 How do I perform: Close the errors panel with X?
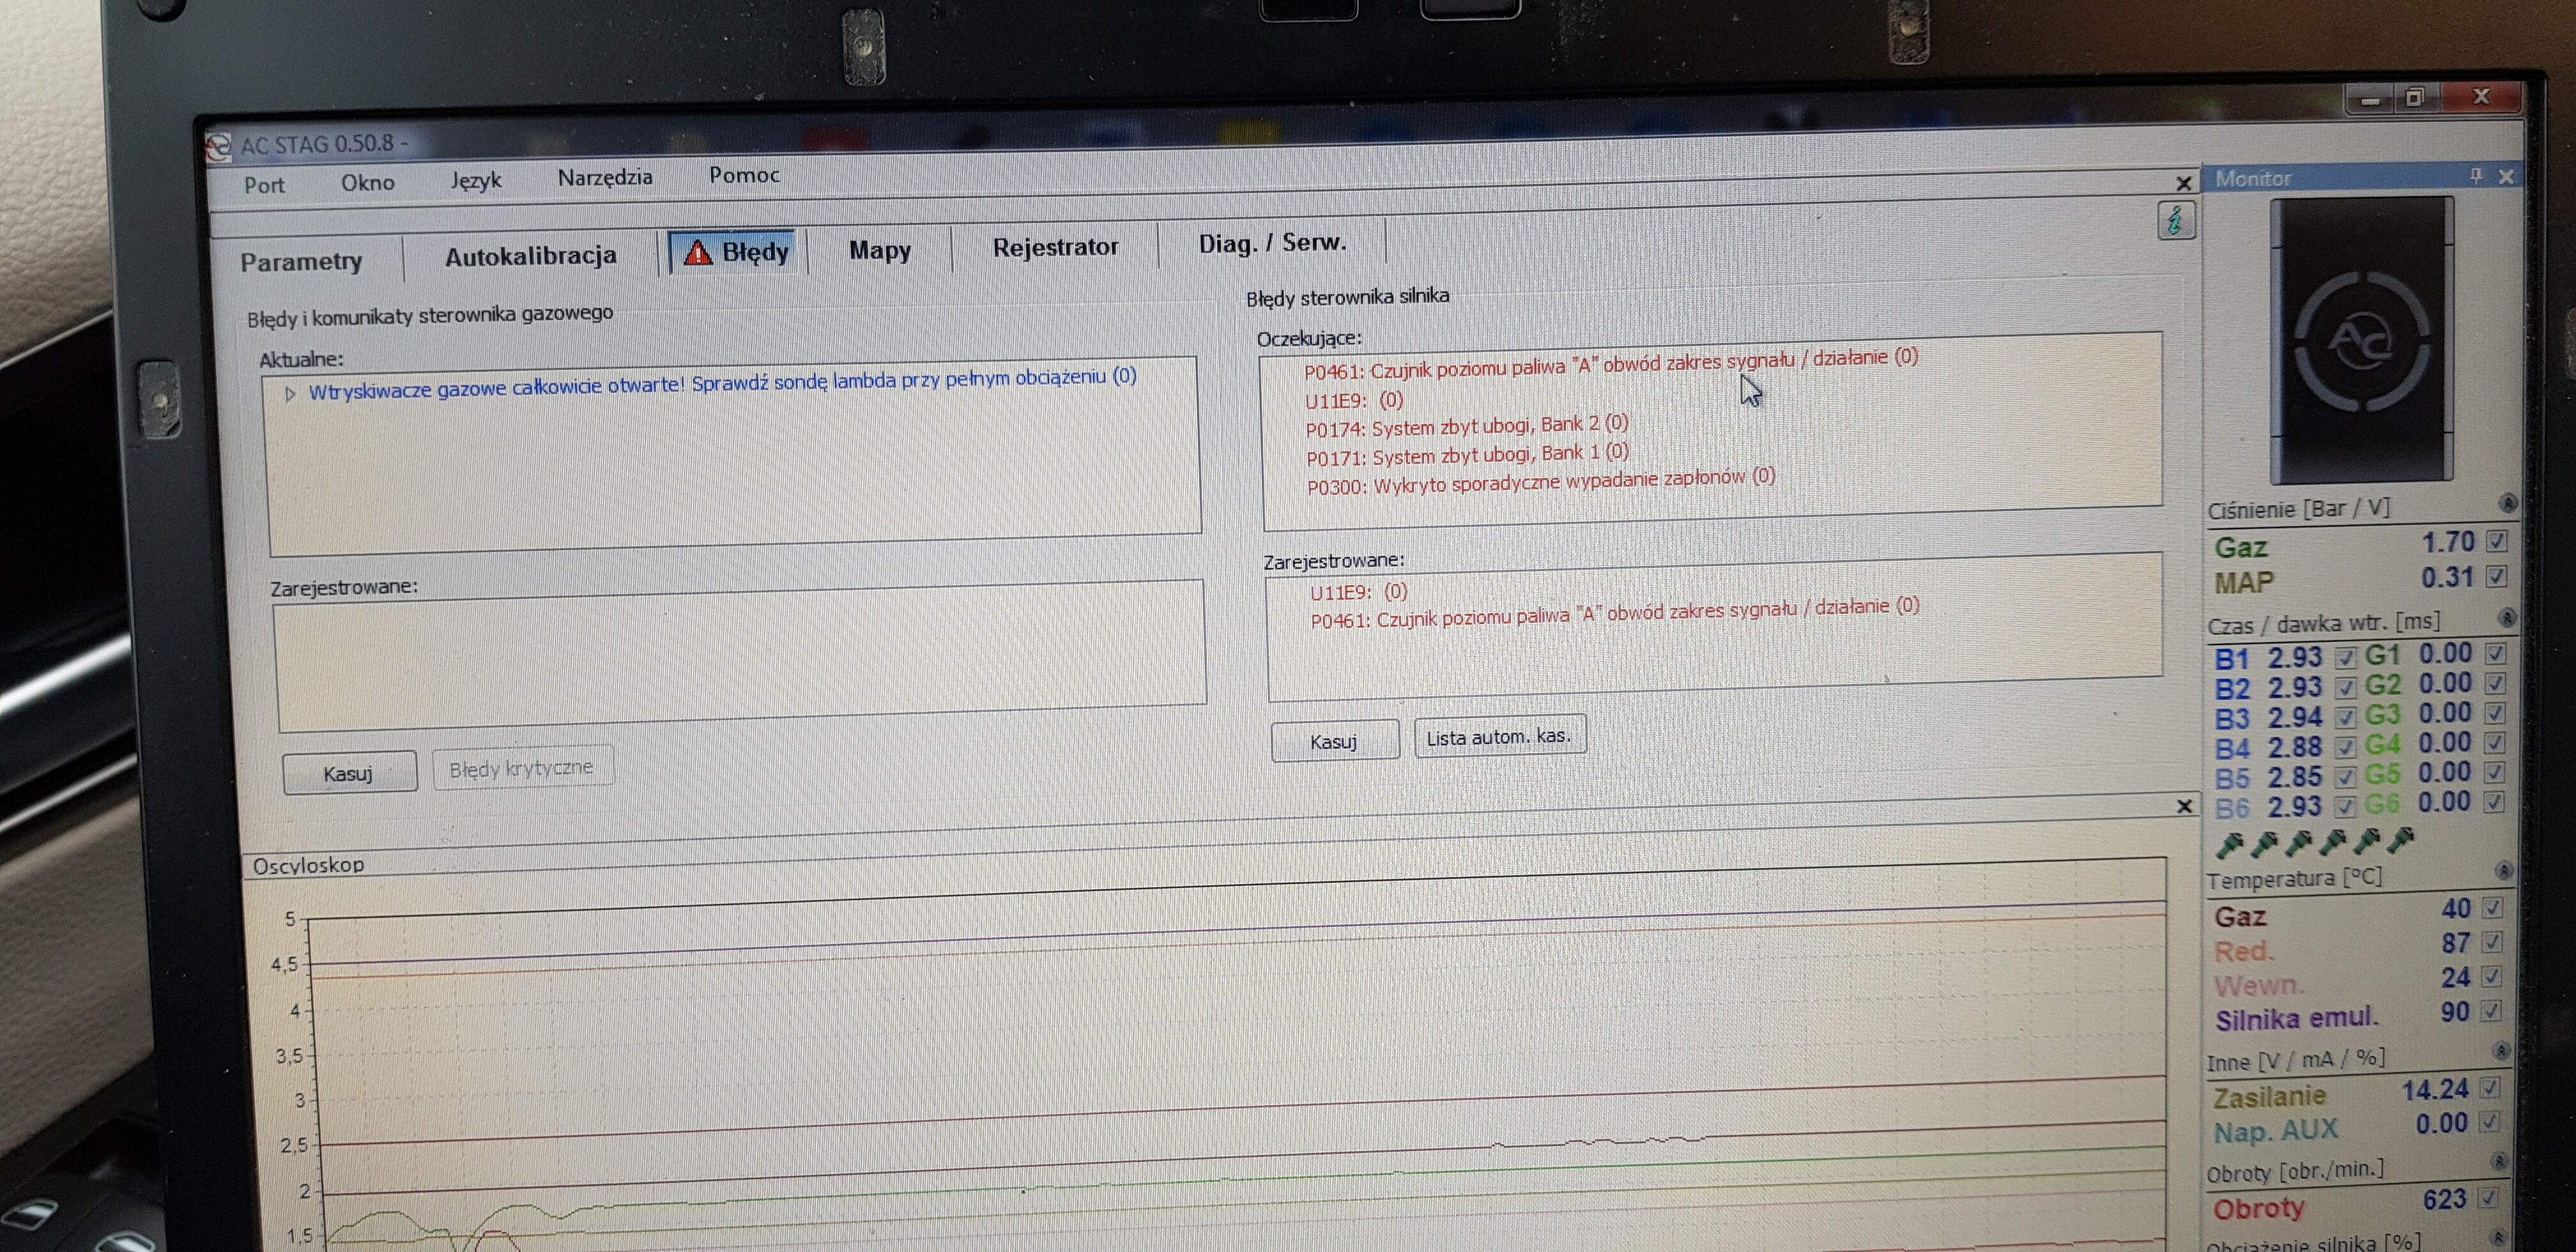tap(2183, 183)
